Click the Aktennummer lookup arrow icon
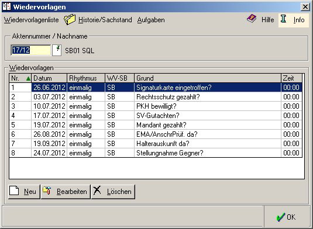The width and height of the screenshot is (313, 229). [x=57, y=50]
